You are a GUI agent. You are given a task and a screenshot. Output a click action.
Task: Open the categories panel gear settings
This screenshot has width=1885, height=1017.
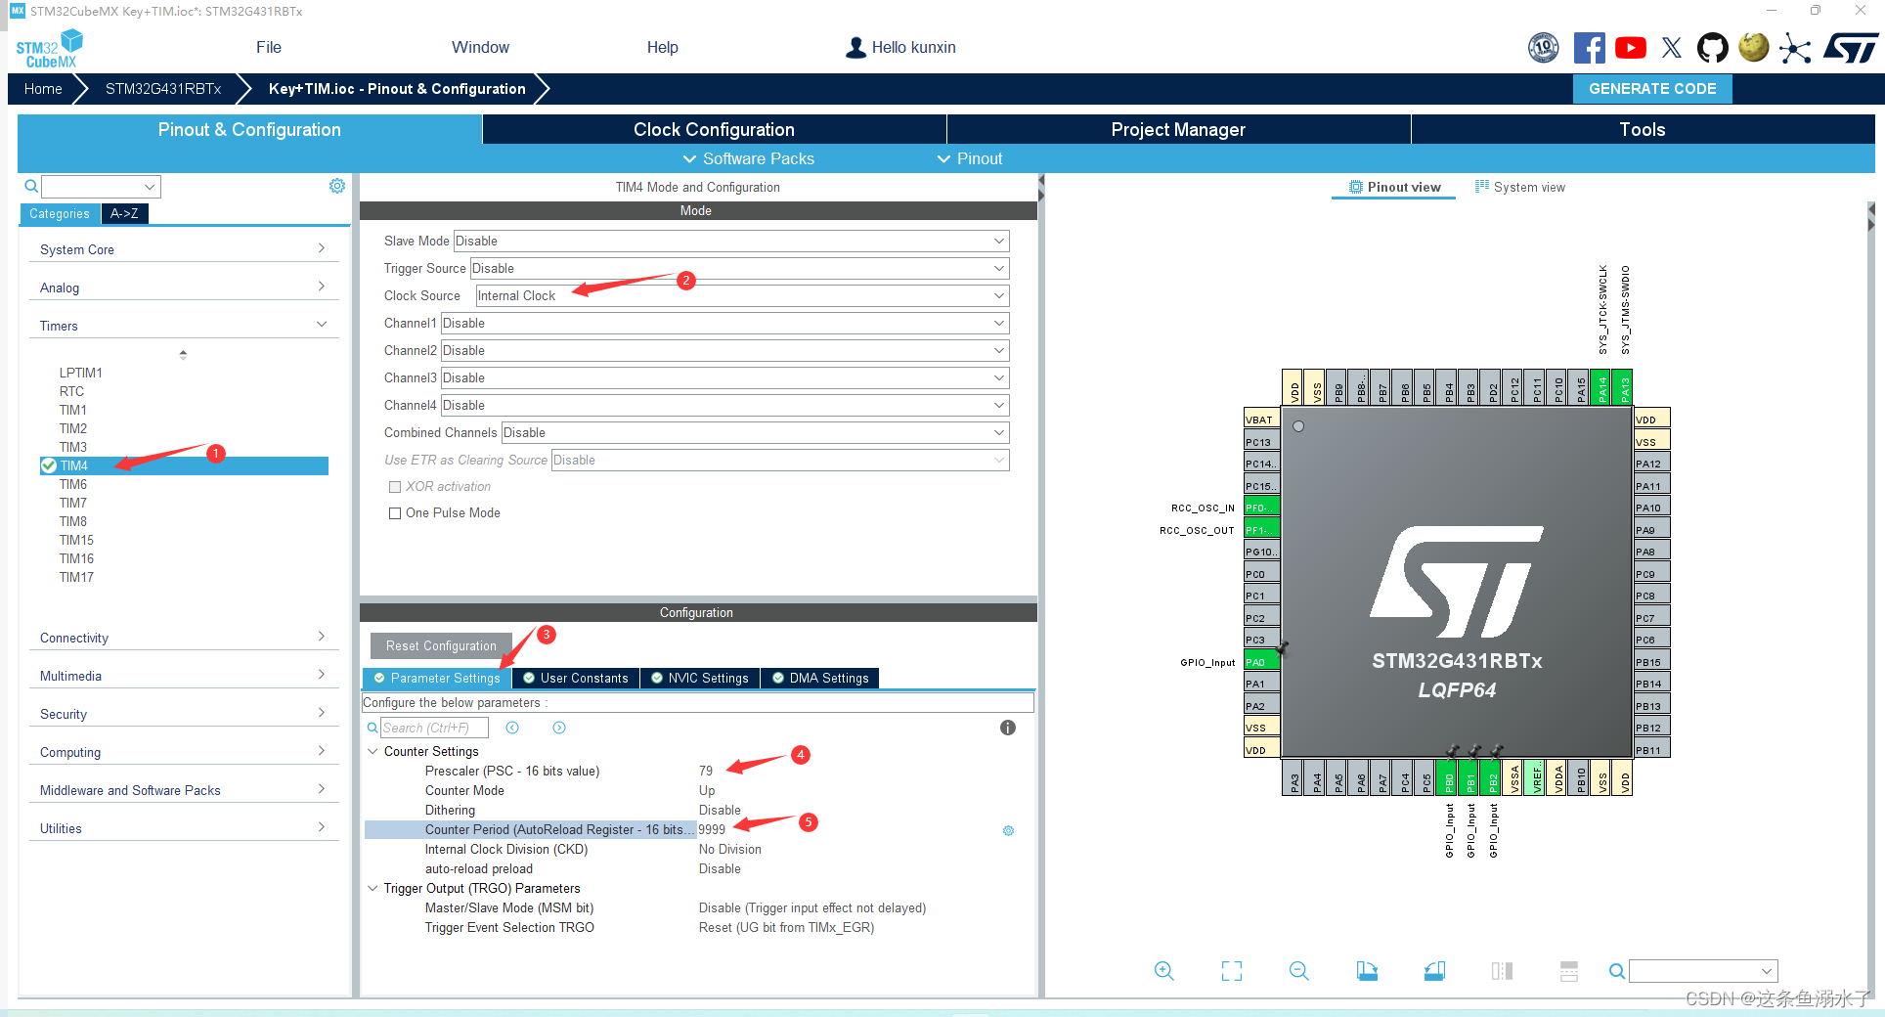[x=337, y=186]
